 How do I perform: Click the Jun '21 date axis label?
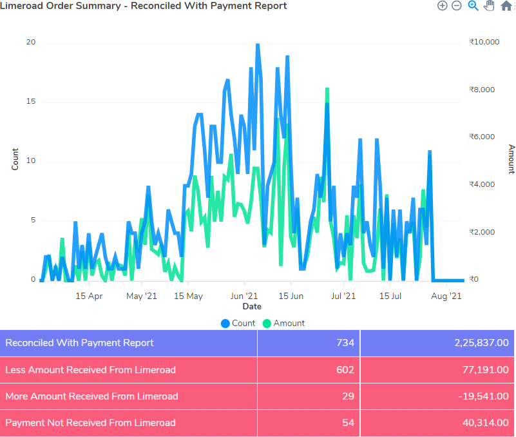pos(244,296)
